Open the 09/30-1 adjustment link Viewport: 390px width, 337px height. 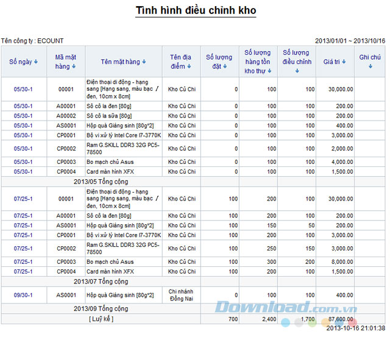23,295
